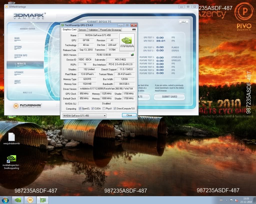The height and width of the screenshot is (204, 256).
Task: Select ABOUT in 3DMark sidebar
Action: point(17,81)
